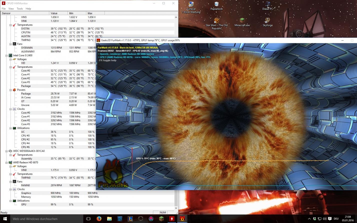Collapse Temperatures under Intel Core i5 2400

[x=11, y=67]
